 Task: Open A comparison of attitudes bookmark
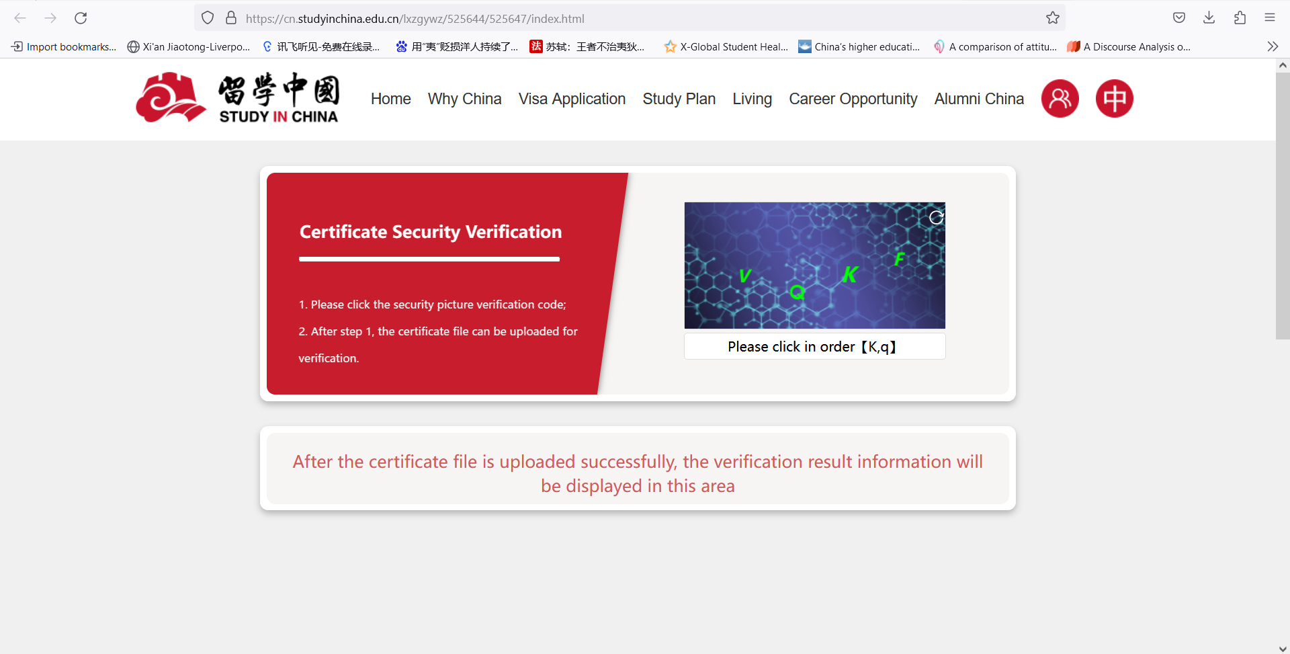(x=995, y=46)
